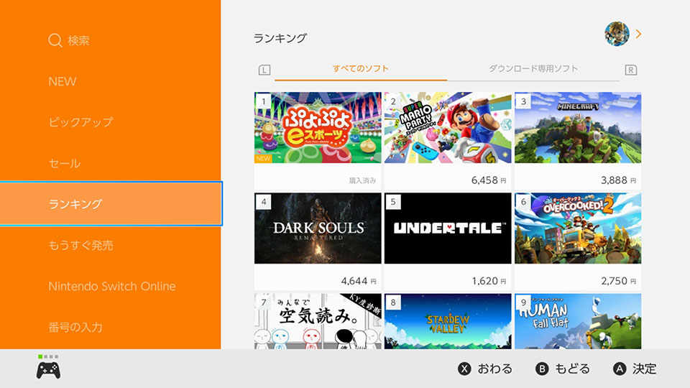Open the Super Mario Party thumbnail
Image resolution: width=690 pixels, height=388 pixels.
(448, 128)
